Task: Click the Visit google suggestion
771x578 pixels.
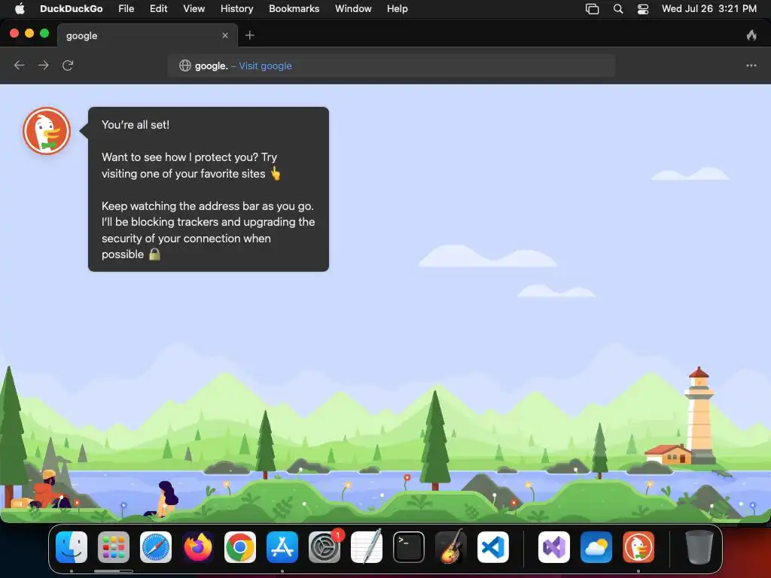Action: click(265, 66)
